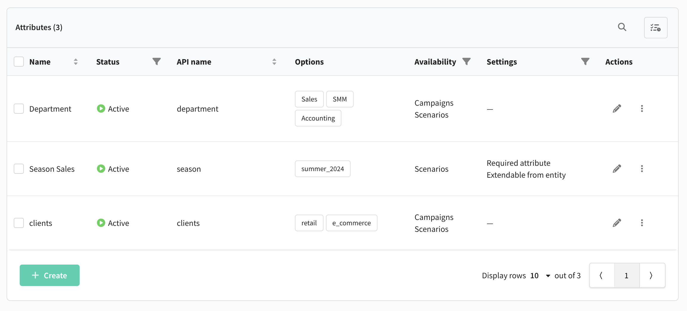Click the Create button

(x=49, y=275)
